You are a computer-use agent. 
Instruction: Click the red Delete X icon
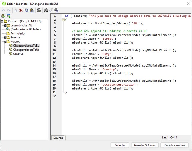pos(21,10)
